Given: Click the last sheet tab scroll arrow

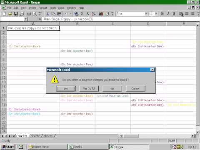Looking at the screenshot, I should click(x=14, y=136).
